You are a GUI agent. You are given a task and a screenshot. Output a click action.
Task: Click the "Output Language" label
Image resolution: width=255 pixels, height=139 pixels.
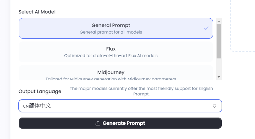[x=40, y=91]
